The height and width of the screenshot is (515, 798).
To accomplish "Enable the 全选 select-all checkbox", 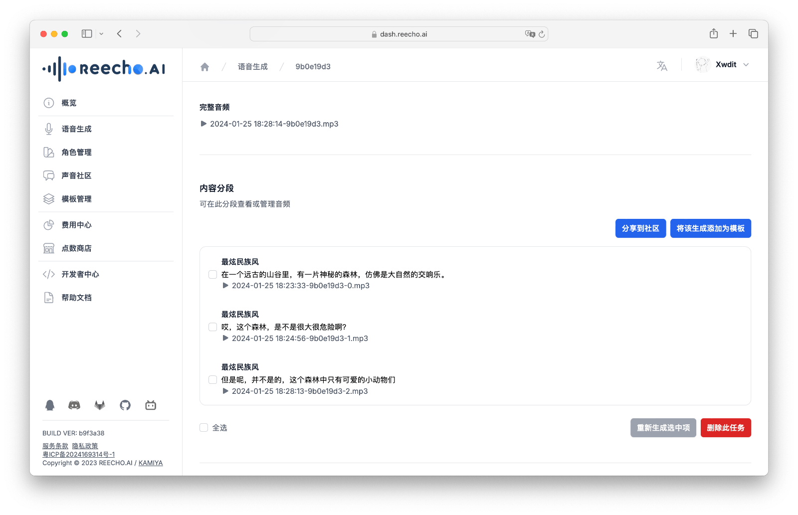I will coord(203,427).
